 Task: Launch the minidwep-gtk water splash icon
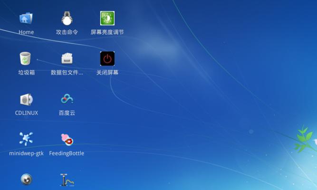tap(26, 139)
